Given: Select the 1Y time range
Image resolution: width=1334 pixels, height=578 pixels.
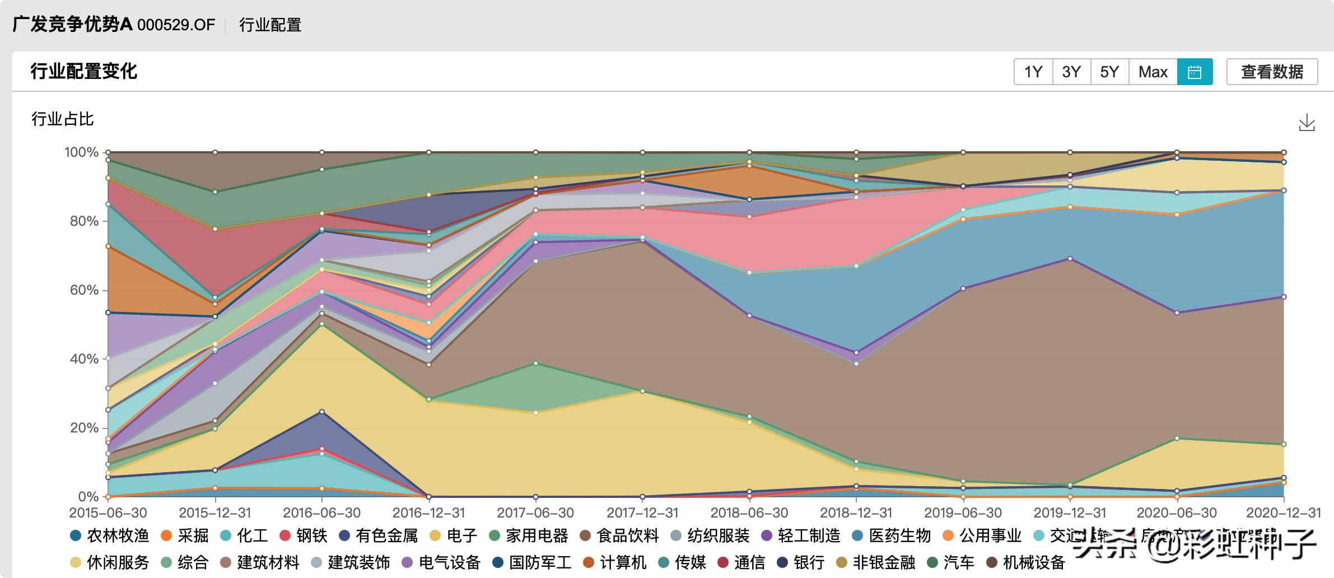Looking at the screenshot, I should tap(1033, 72).
